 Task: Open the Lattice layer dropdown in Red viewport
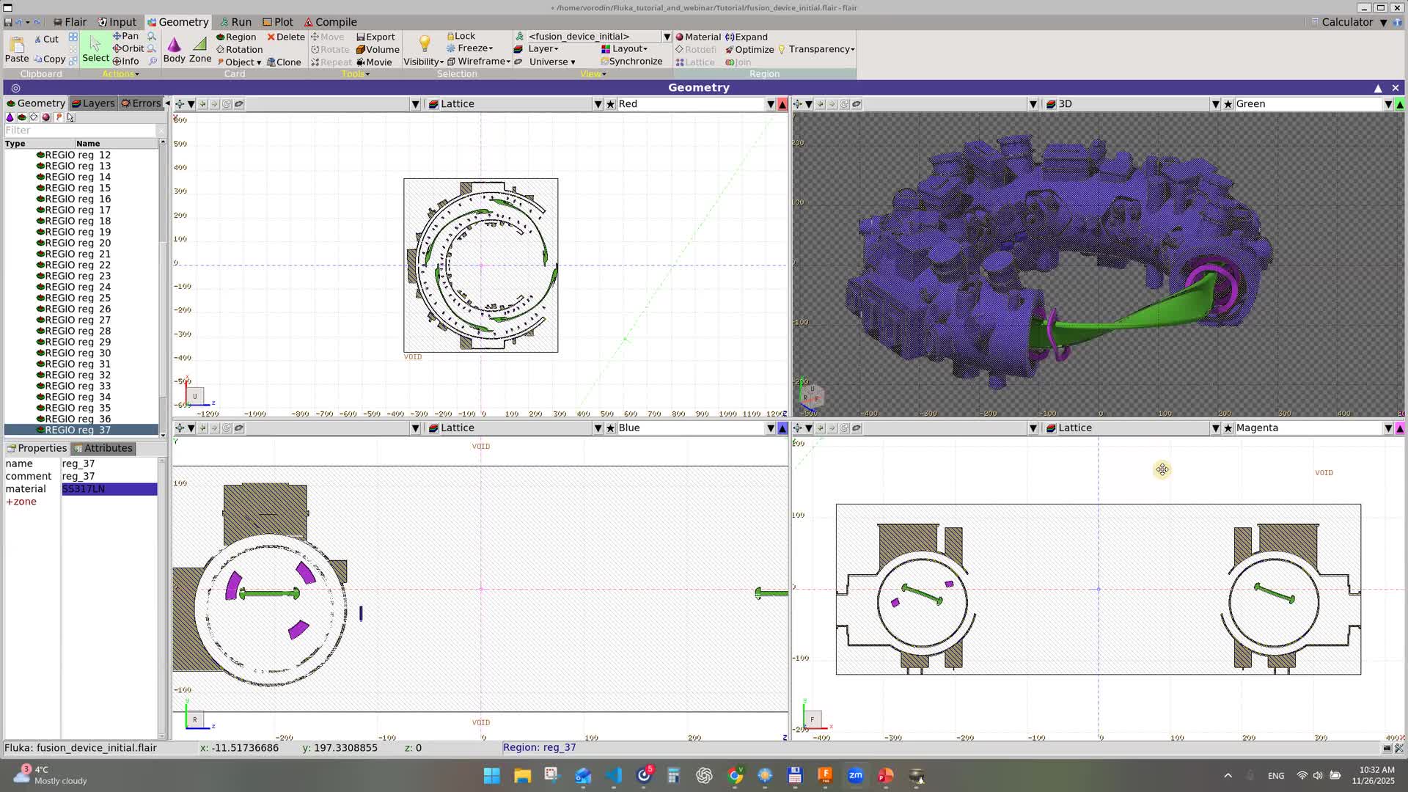pos(598,104)
